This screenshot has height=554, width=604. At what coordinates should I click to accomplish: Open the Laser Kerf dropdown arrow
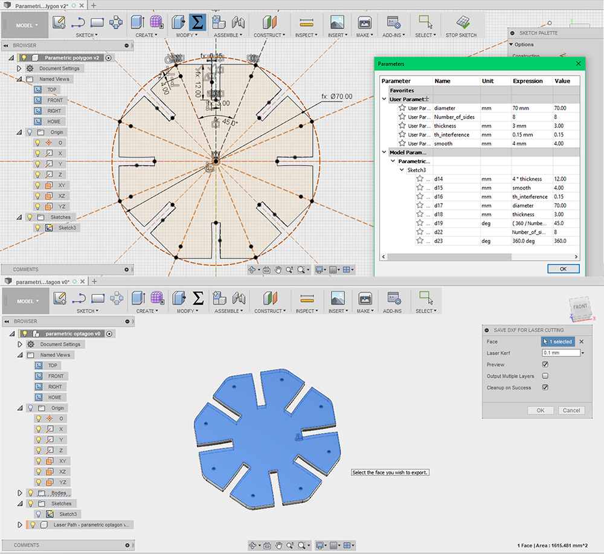pos(583,353)
